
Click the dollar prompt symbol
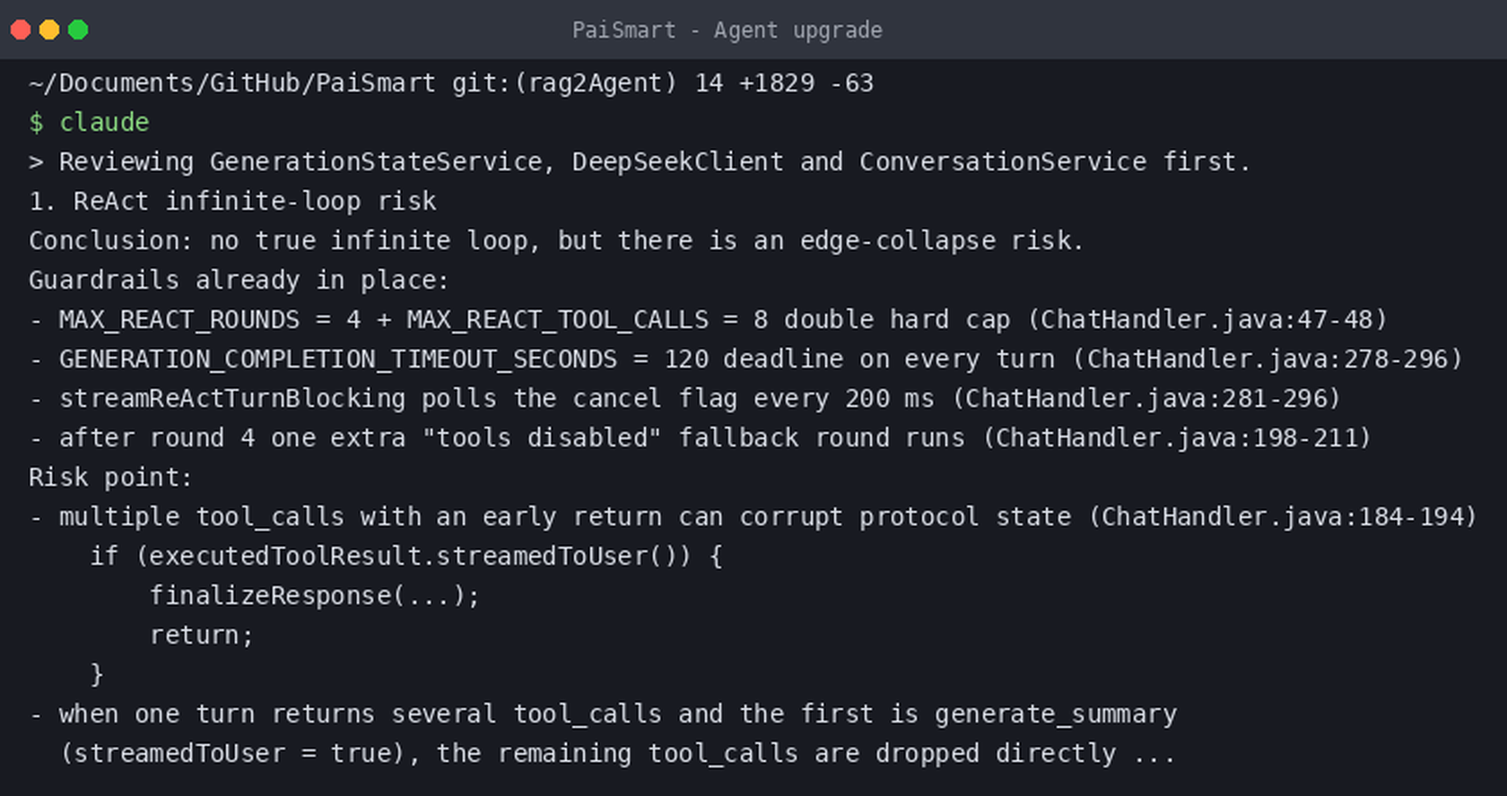36,122
